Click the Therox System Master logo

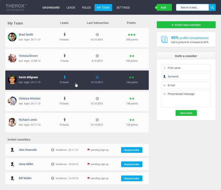(x=16, y=8)
